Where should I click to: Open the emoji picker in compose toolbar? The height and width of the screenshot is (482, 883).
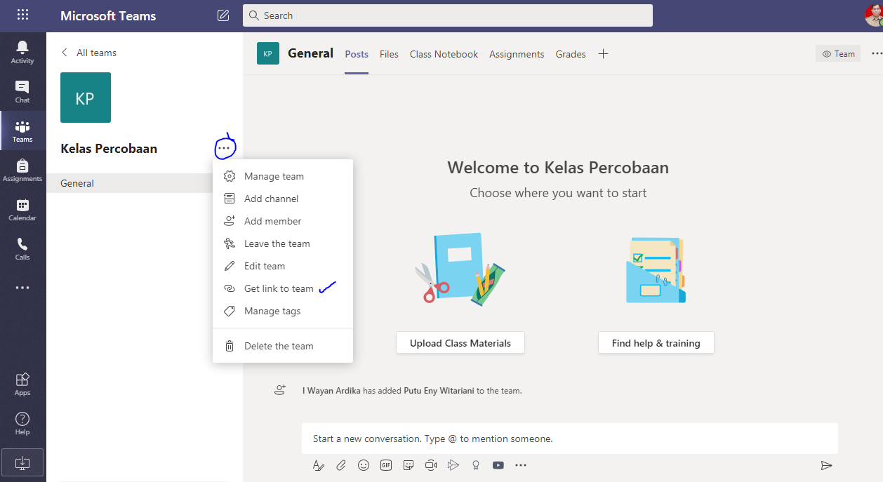click(363, 464)
